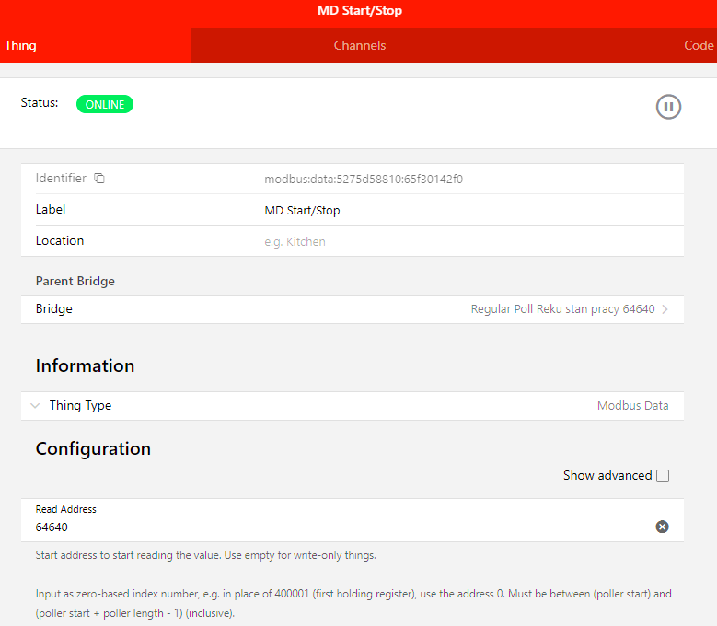Clear the Read Address field value
The image size is (717, 626).
(x=662, y=527)
